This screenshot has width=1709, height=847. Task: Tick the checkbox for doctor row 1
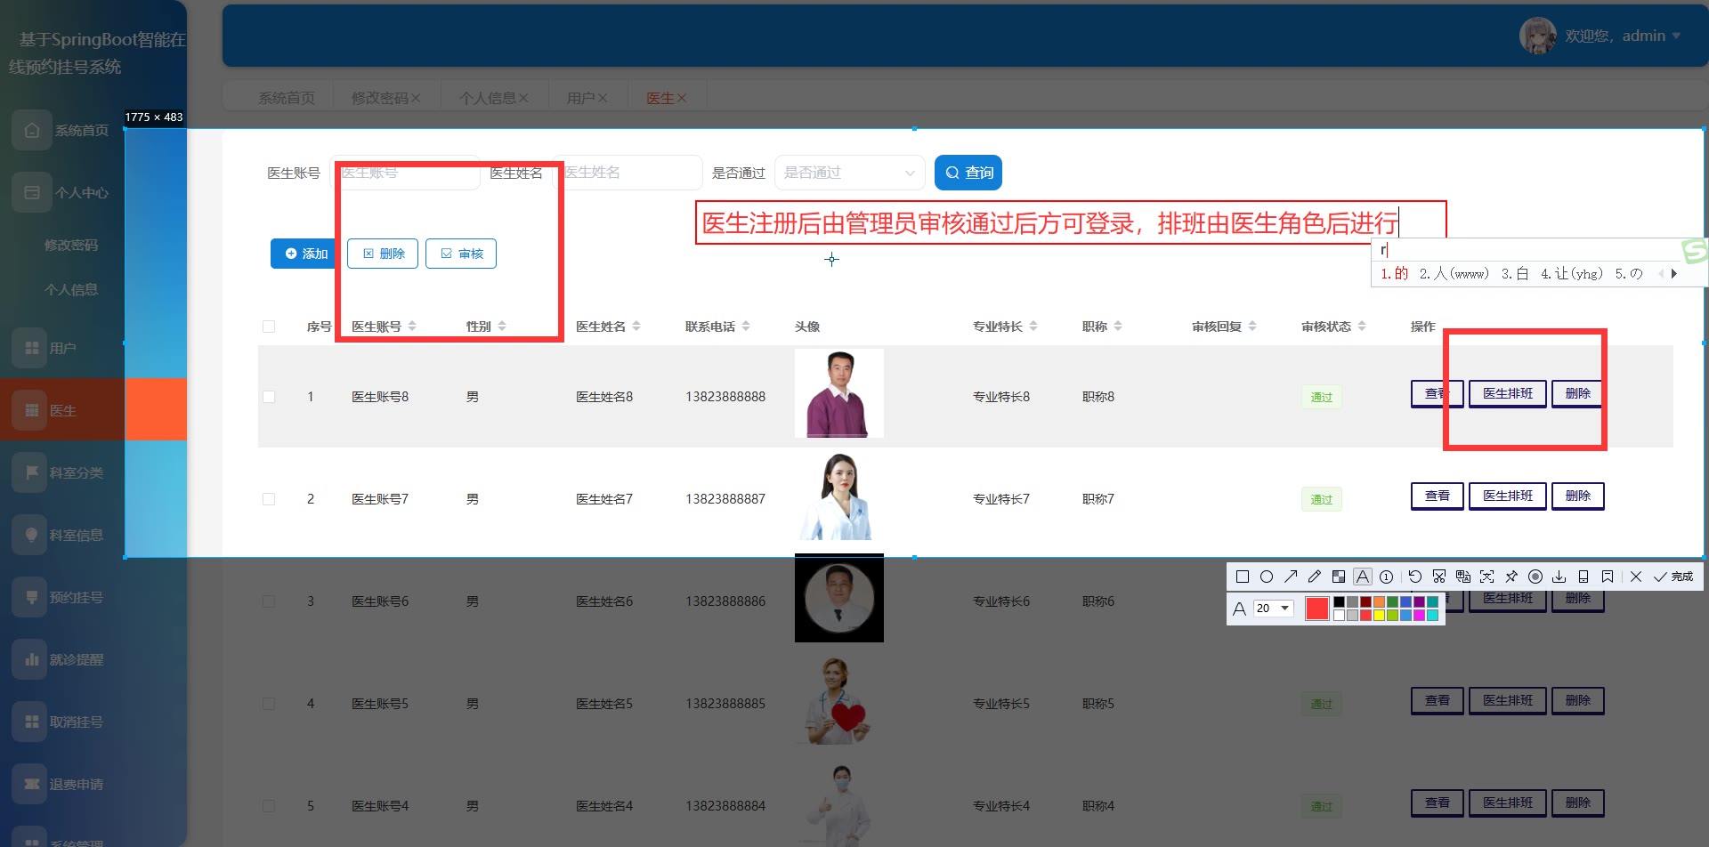click(269, 397)
